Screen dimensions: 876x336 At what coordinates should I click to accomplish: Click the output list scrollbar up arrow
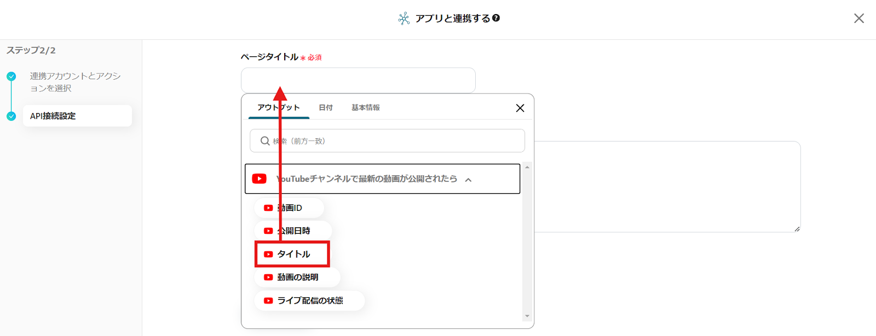[527, 167]
